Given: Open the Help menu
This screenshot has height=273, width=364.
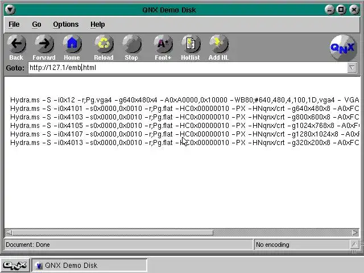Looking at the screenshot, I should click(x=97, y=24).
